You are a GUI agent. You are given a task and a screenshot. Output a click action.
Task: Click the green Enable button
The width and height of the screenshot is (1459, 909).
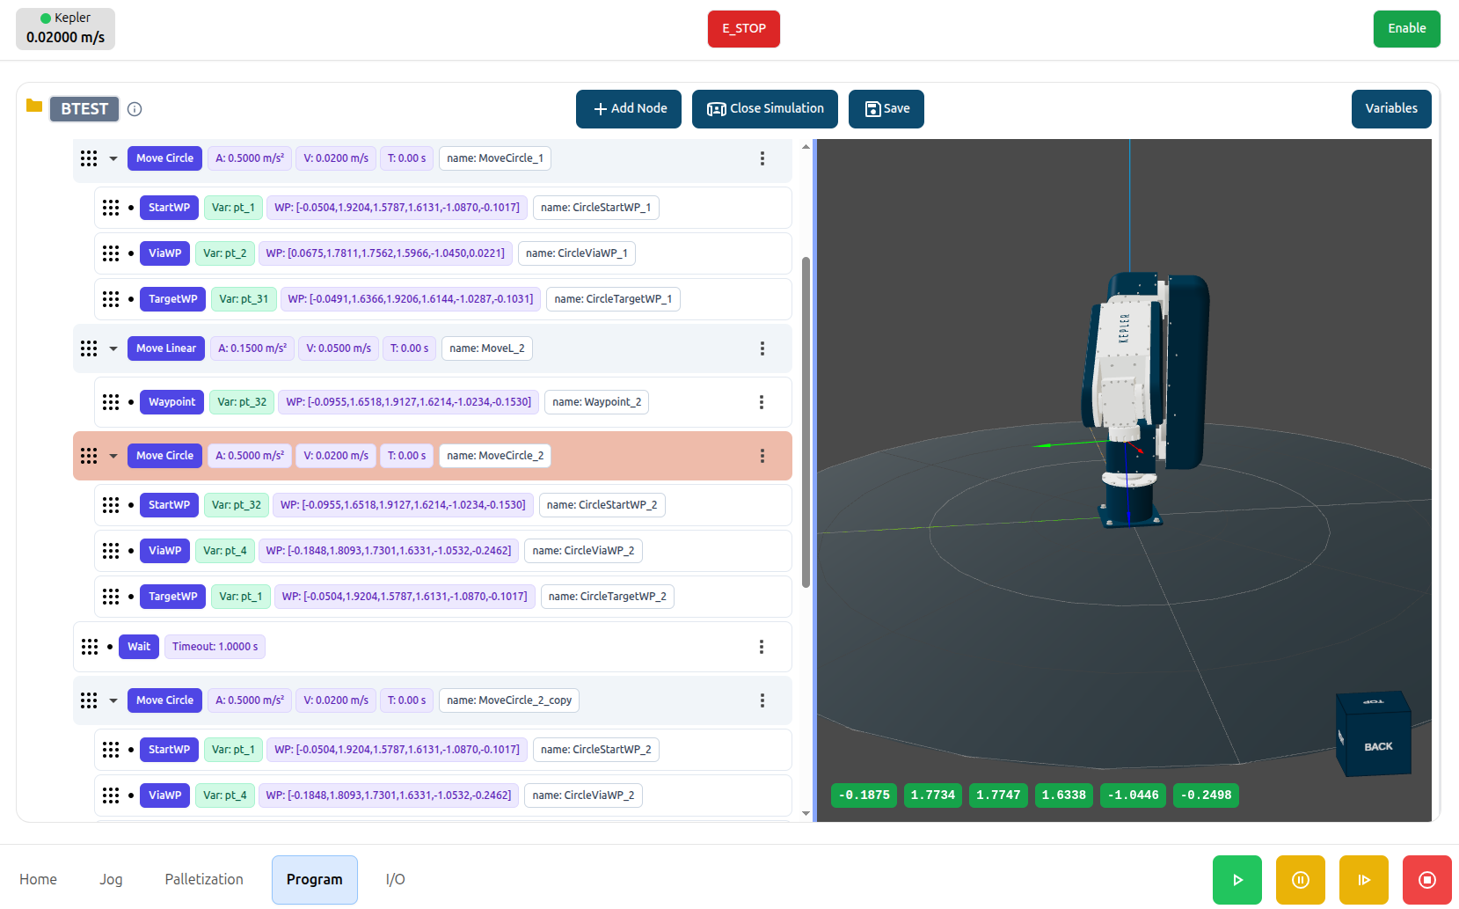(1407, 29)
